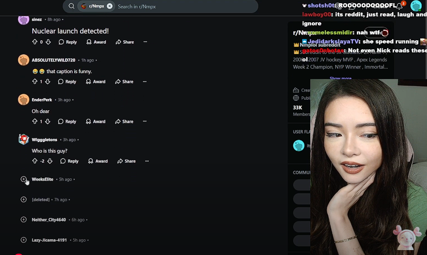Open user profile avatar menu
The height and width of the screenshot is (255, 427).
(416, 6)
